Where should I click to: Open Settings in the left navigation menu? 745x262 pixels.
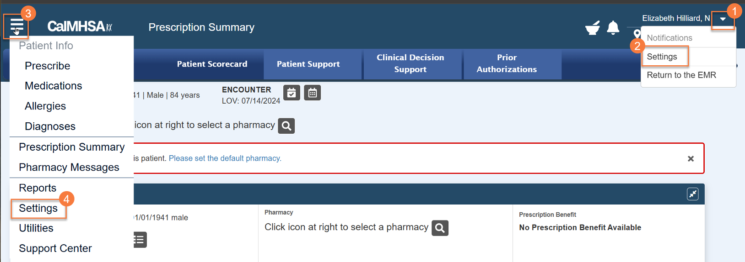pos(38,208)
